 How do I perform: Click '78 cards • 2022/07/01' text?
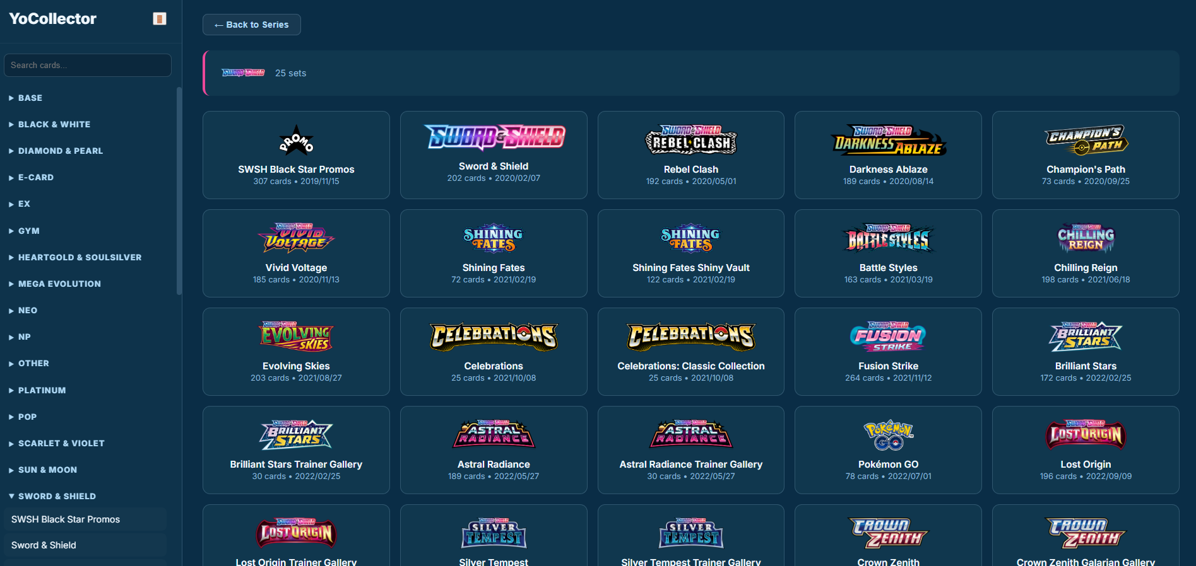(889, 476)
